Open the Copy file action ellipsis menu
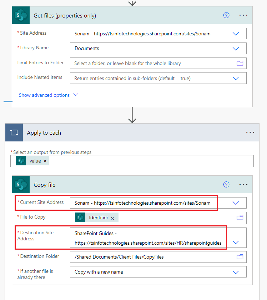Image resolution: width=267 pixels, height=300 pixels. [x=243, y=184]
